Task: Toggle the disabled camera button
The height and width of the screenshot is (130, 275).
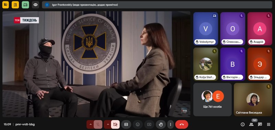Action: pyautogui.click(x=115, y=124)
